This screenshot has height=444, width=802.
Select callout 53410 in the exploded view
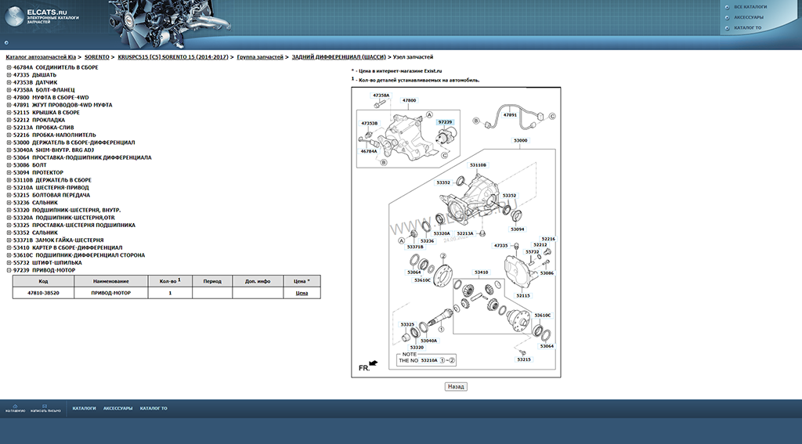[481, 273]
